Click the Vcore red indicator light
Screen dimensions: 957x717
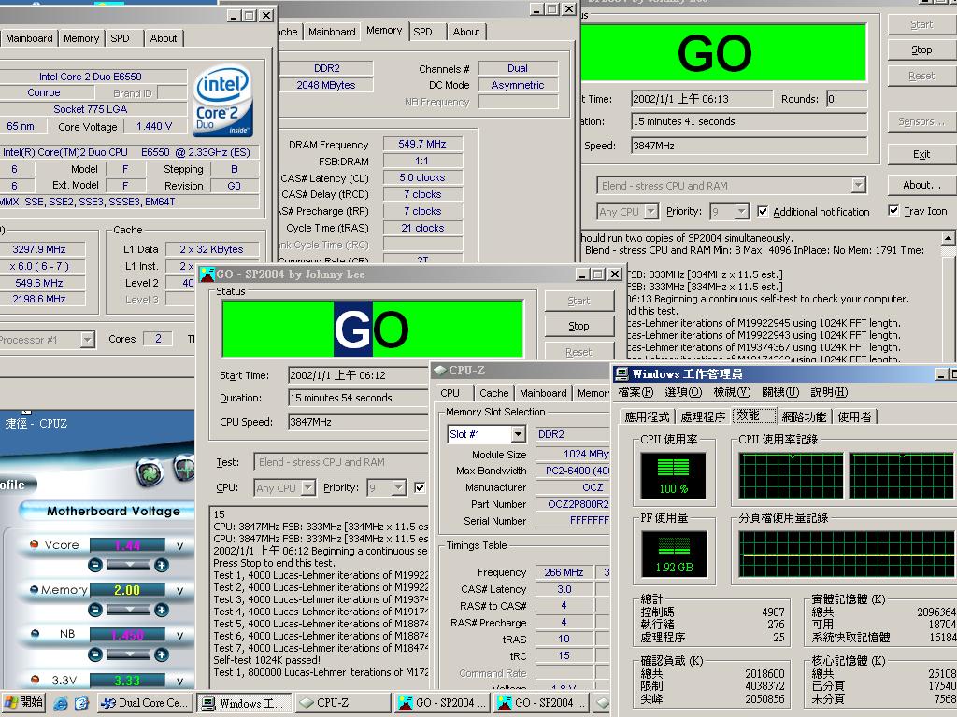click(x=35, y=544)
